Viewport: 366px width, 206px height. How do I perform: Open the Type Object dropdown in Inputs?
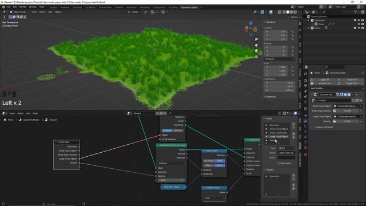coord(287,148)
